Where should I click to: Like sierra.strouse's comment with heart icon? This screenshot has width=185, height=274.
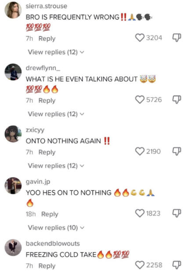point(140,38)
